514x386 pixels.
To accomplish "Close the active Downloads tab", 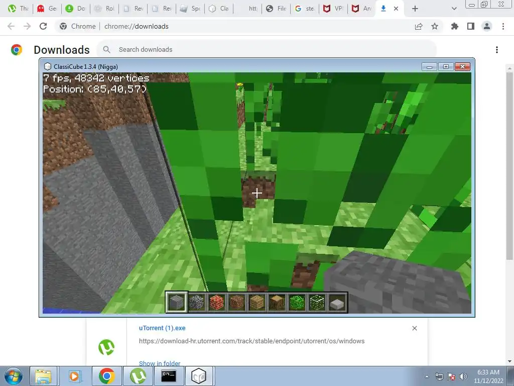I will [396, 9].
